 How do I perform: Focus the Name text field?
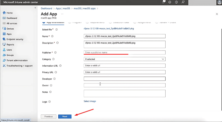(125, 36)
